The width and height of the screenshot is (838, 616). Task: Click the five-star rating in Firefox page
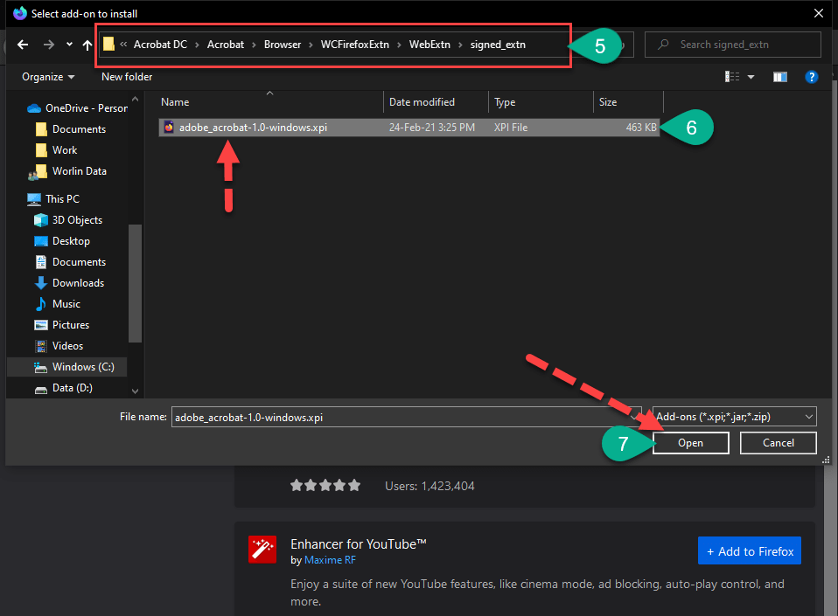[x=325, y=486]
